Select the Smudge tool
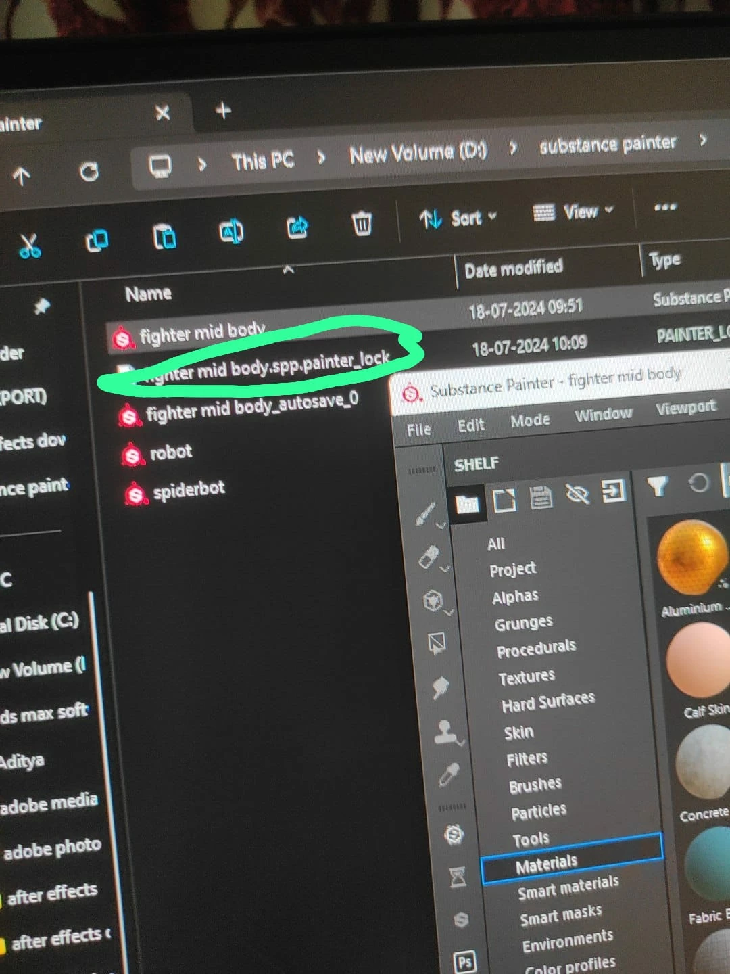Viewport: 730px width, 974px height. coord(441,687)
